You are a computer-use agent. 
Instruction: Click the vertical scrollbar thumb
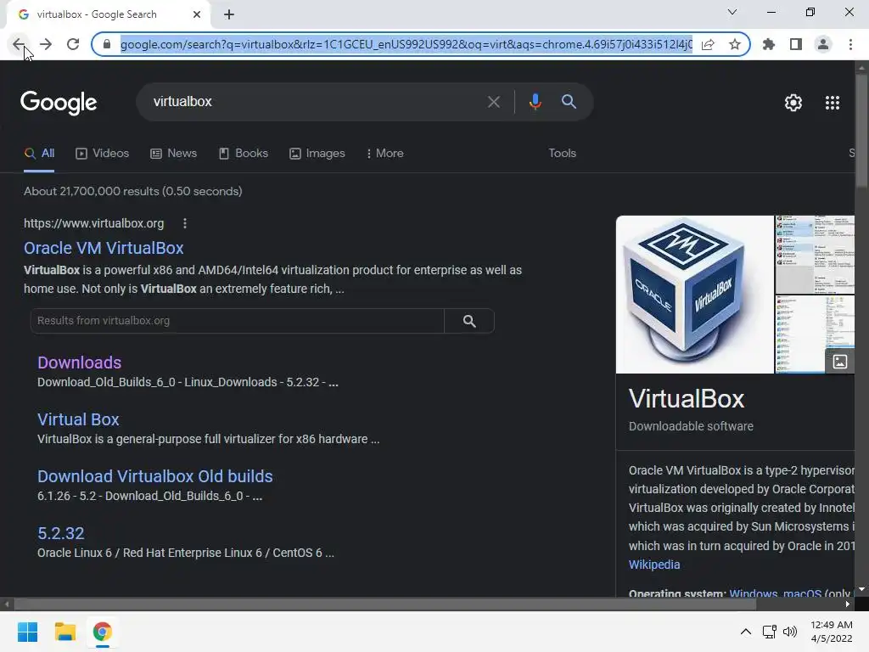[861, 132]
